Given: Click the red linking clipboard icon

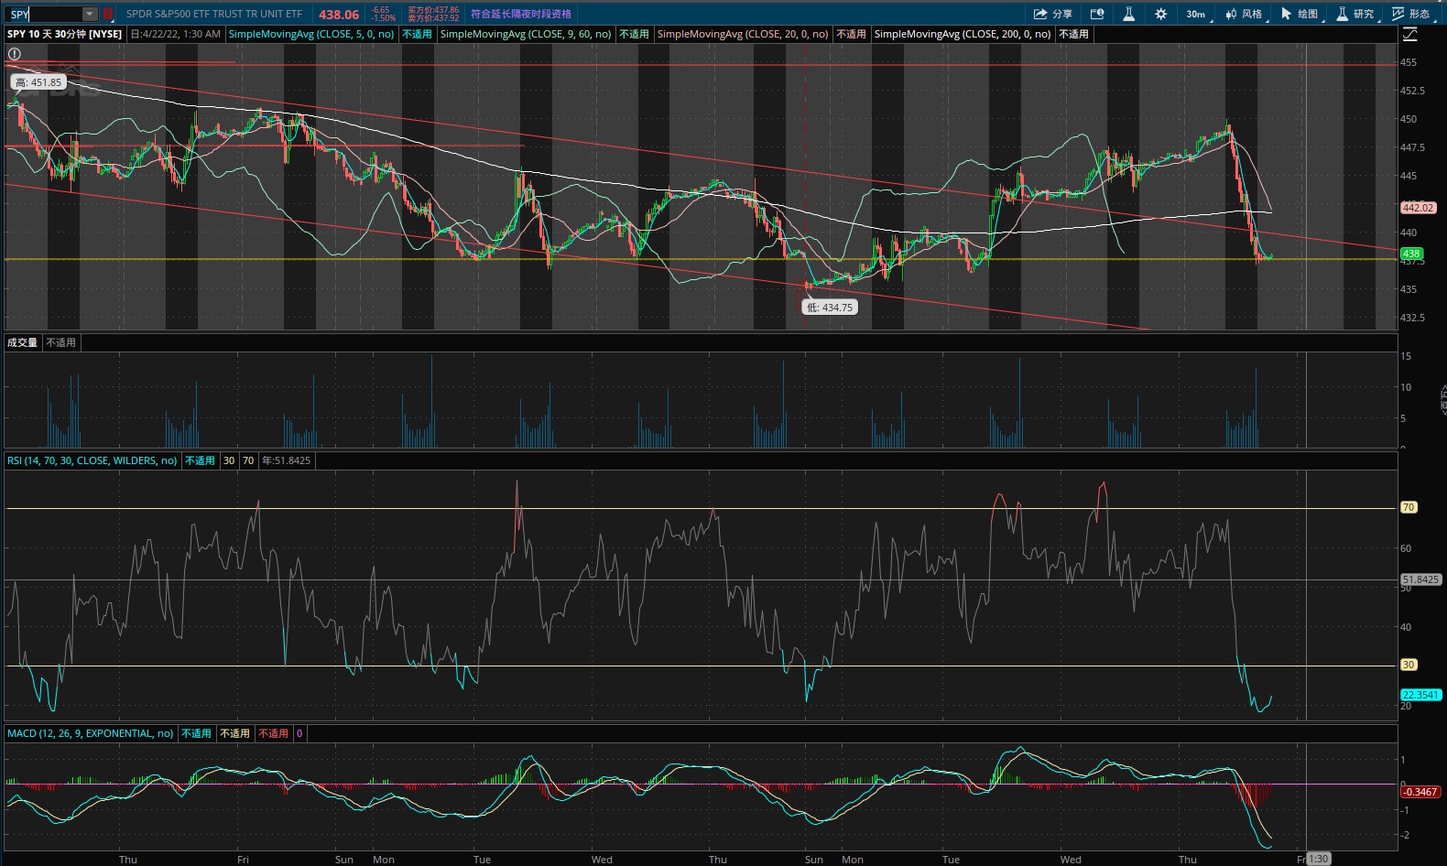Looking at the screenshot, I should 107,14.
